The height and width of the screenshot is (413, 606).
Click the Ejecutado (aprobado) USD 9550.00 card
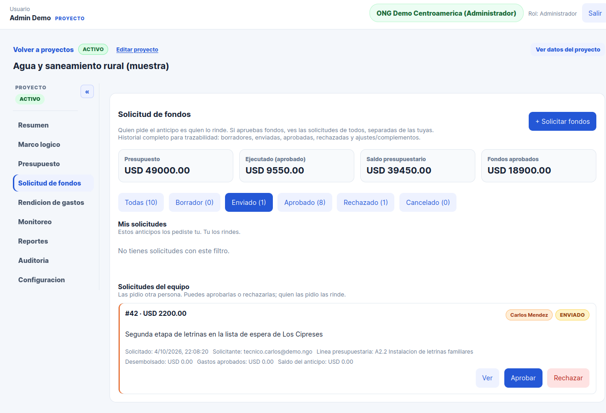point(297,166)
